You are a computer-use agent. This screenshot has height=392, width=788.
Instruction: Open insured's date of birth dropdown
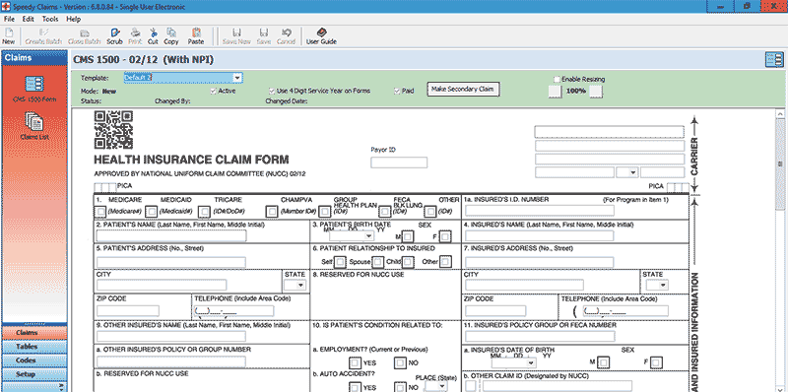532,362
